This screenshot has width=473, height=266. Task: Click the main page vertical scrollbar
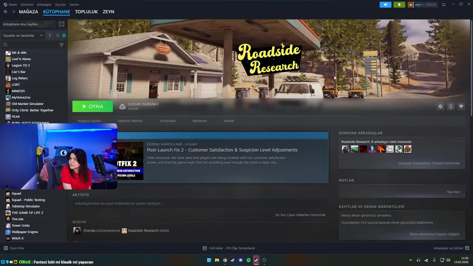coord(471,68)
